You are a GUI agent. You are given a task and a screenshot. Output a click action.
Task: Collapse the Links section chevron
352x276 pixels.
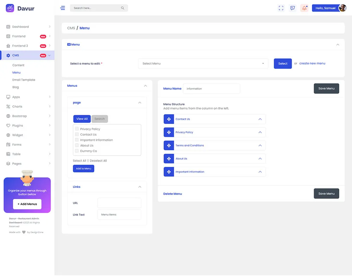pyautogui.click(x=140, y=187)
